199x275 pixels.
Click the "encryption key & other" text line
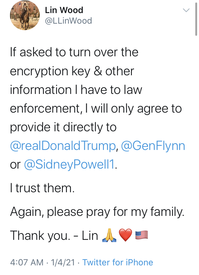(x=72, y=71)
